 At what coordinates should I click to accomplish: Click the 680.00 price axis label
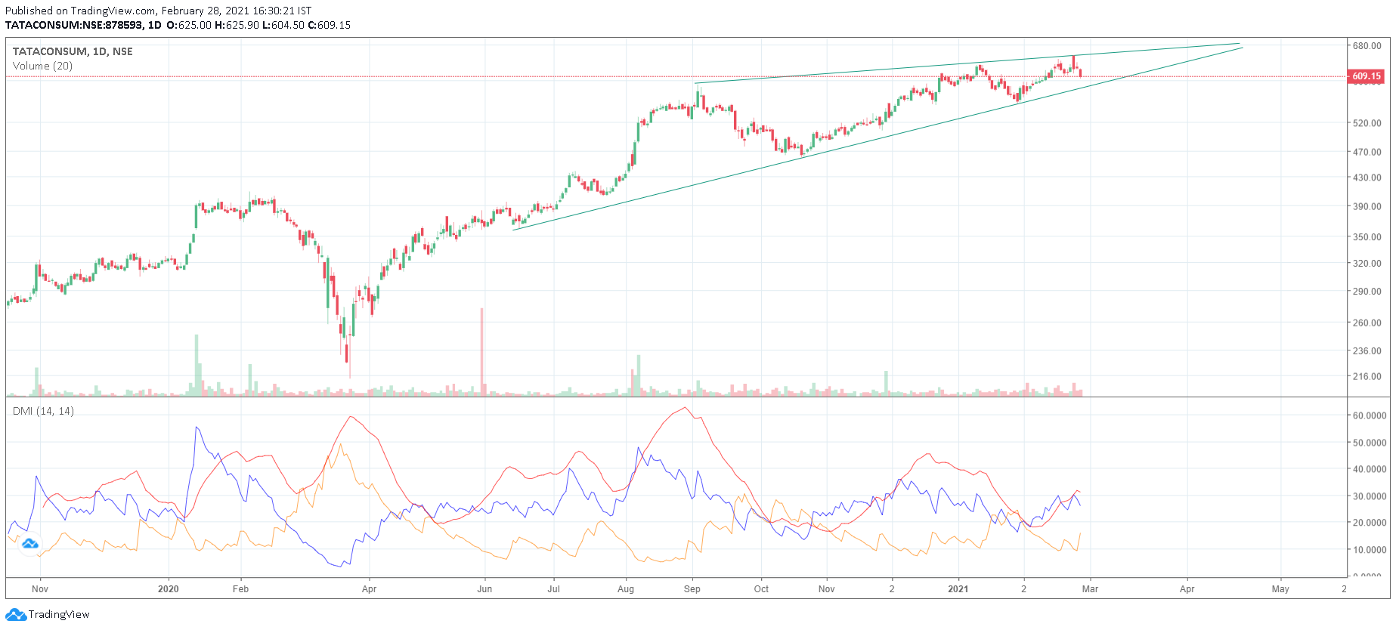[1367, 46]
